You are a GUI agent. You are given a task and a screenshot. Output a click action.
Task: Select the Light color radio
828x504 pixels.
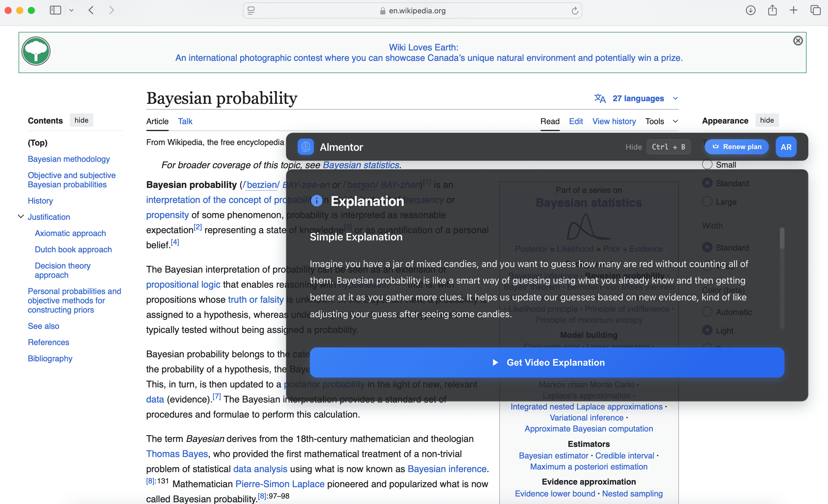point(707,330)
